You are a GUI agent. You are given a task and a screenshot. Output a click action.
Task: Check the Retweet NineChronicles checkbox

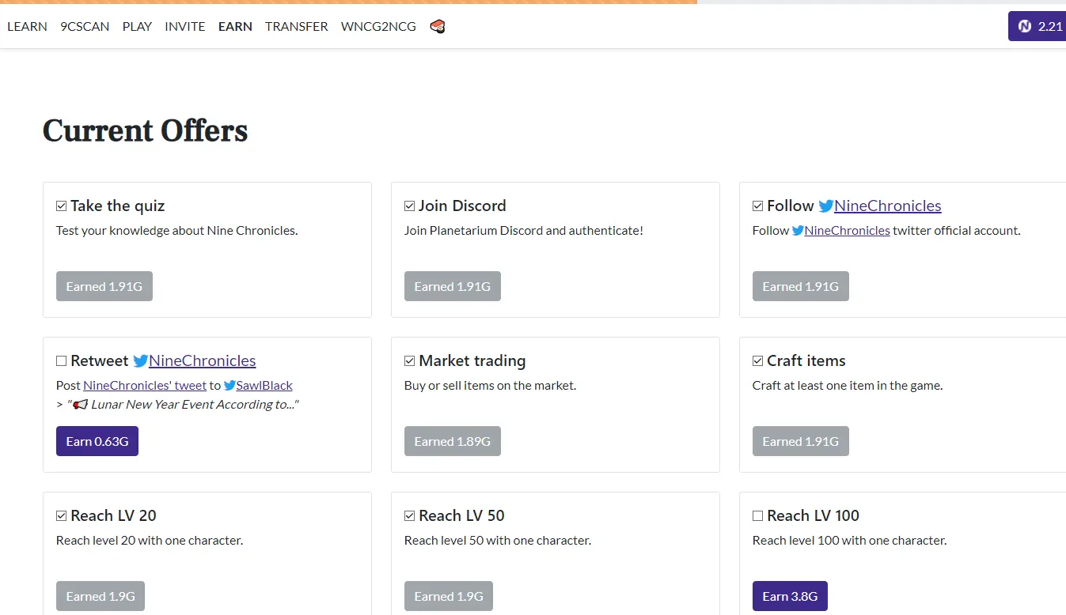pyautogui.click(x=61, y=361)
